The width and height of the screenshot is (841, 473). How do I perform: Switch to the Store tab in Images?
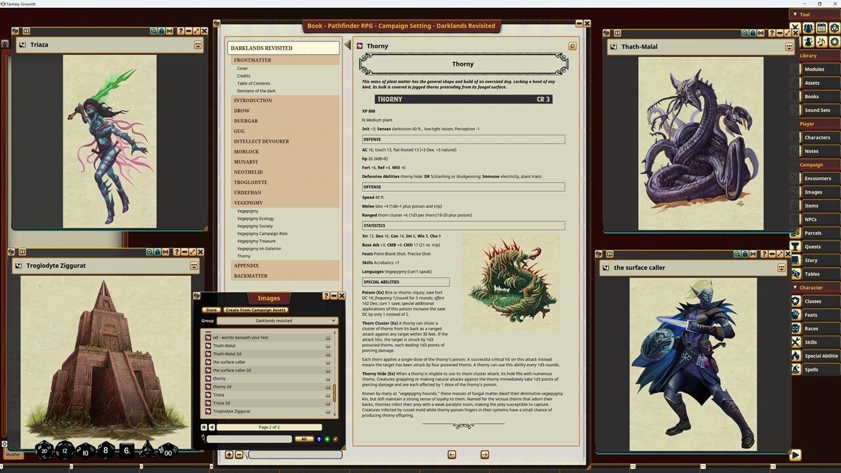212,309
